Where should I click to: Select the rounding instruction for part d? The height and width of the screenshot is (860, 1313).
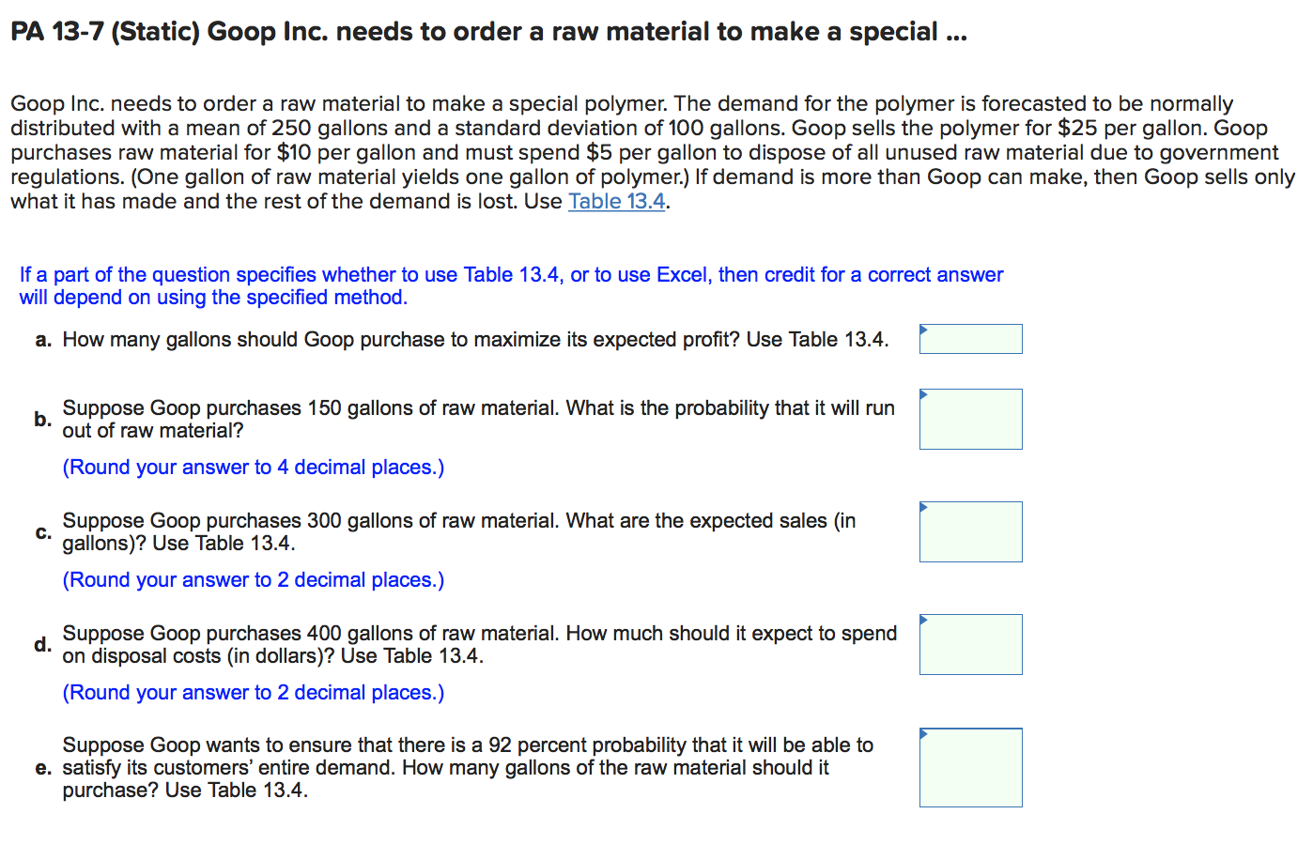click(253, 692)
